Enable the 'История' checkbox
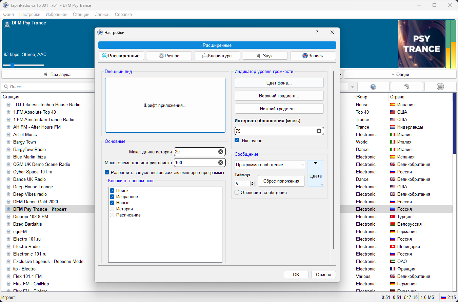Image resolution: width=458 pixels, height=302 pixels. 112,209
